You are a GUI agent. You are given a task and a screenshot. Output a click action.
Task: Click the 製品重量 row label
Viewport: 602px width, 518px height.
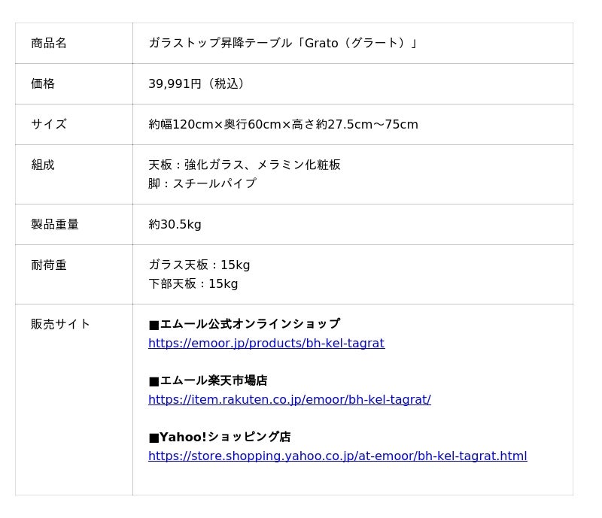pyautogui.click(x=55, y=225)
